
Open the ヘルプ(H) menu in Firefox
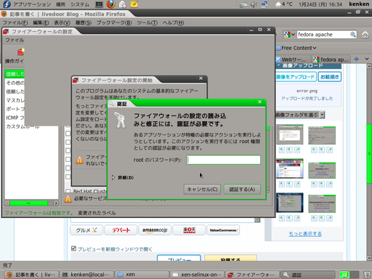point(173,23)
